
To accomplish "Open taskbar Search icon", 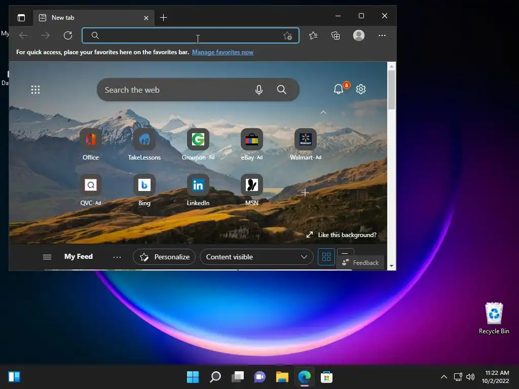I will [215, 377].
